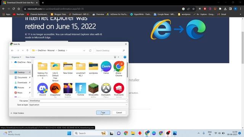Click the New folder button
Screen dimensions: 244x137
[x=30, y=57]
